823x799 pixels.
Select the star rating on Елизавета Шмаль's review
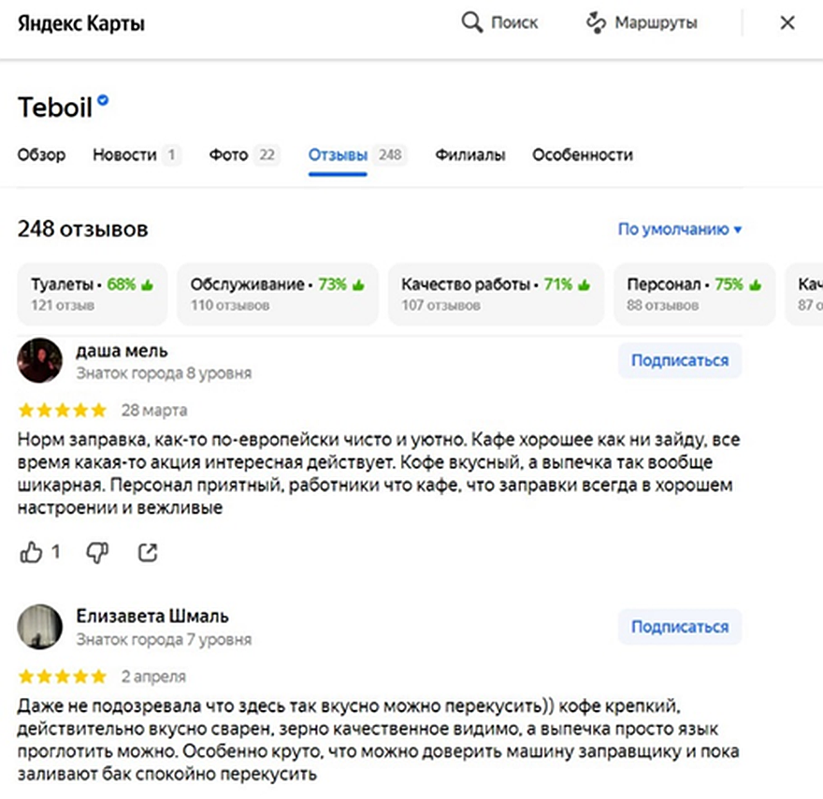click(x=61, y=676)
